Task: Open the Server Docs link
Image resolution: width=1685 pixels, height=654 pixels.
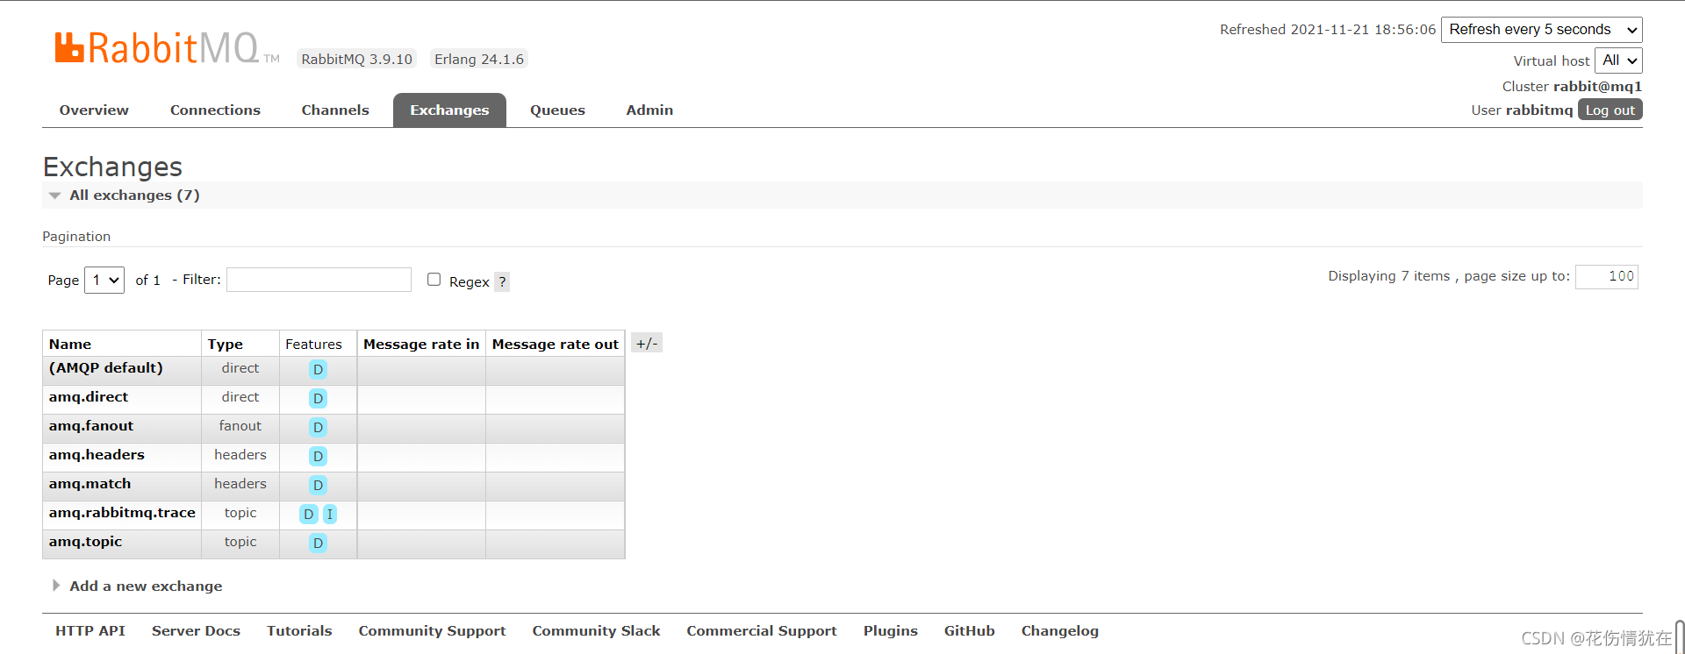Action: coord(196,630)
